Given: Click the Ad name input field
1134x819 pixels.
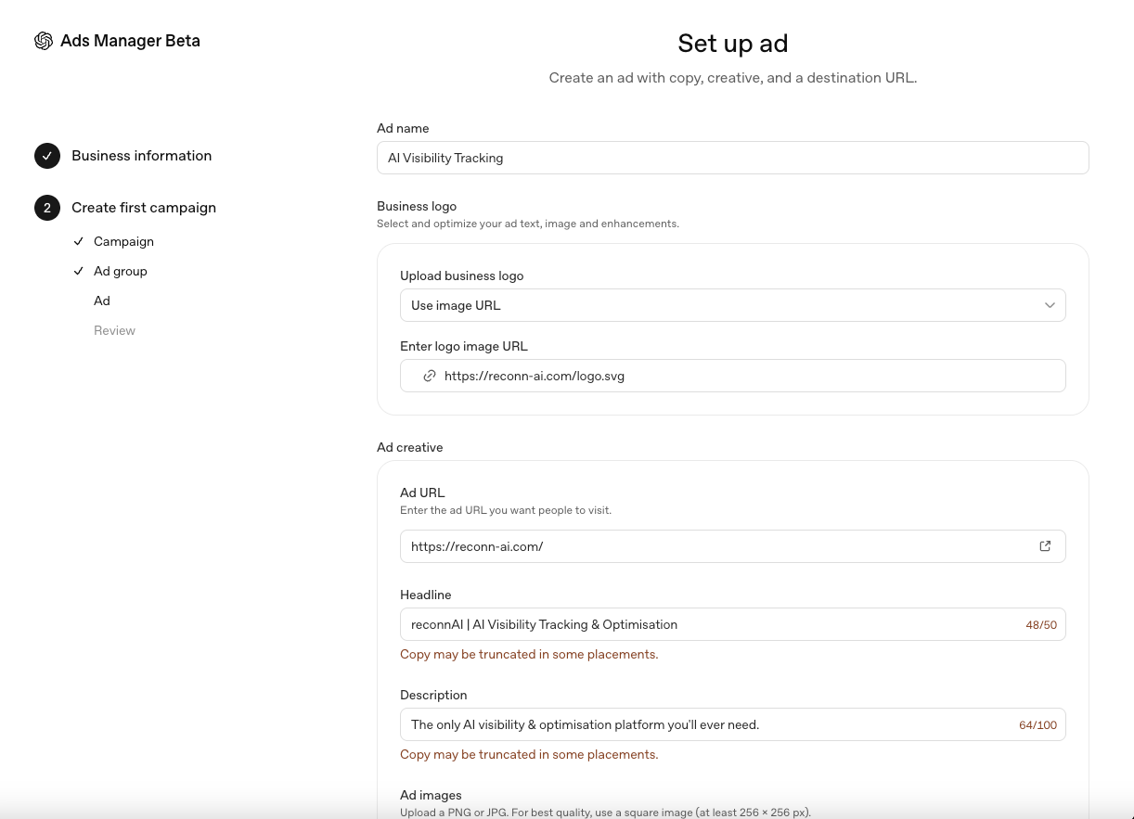Looking at the screenshot, I should pos(733,158).
